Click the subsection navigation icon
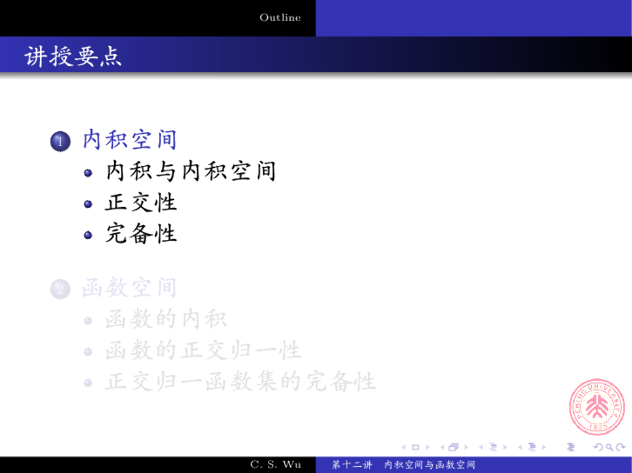This screenshot has height=473, width=632. 493,447
